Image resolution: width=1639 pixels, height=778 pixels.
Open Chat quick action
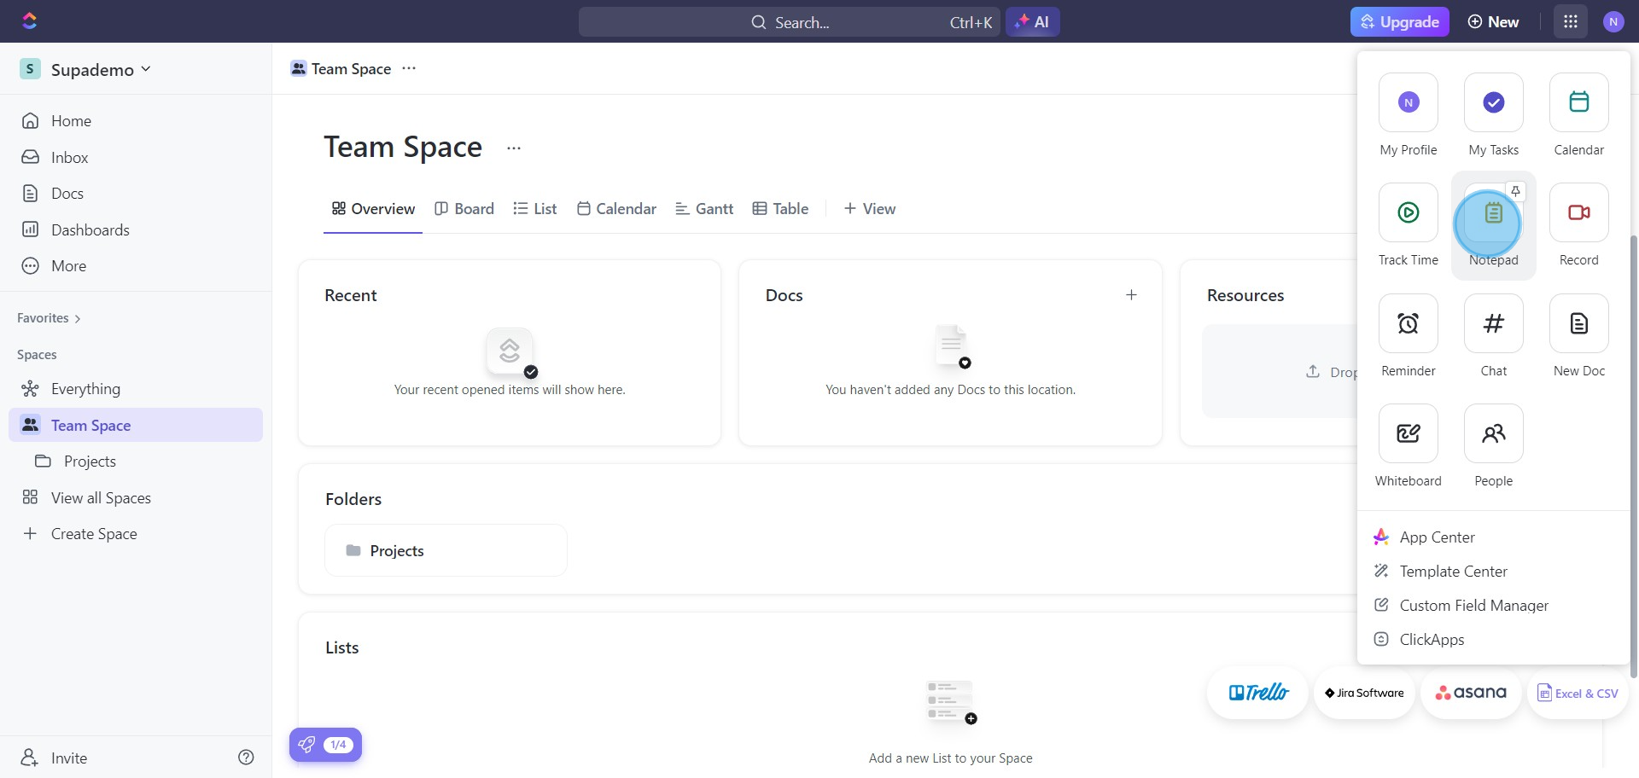click(x=1493, y=335)
